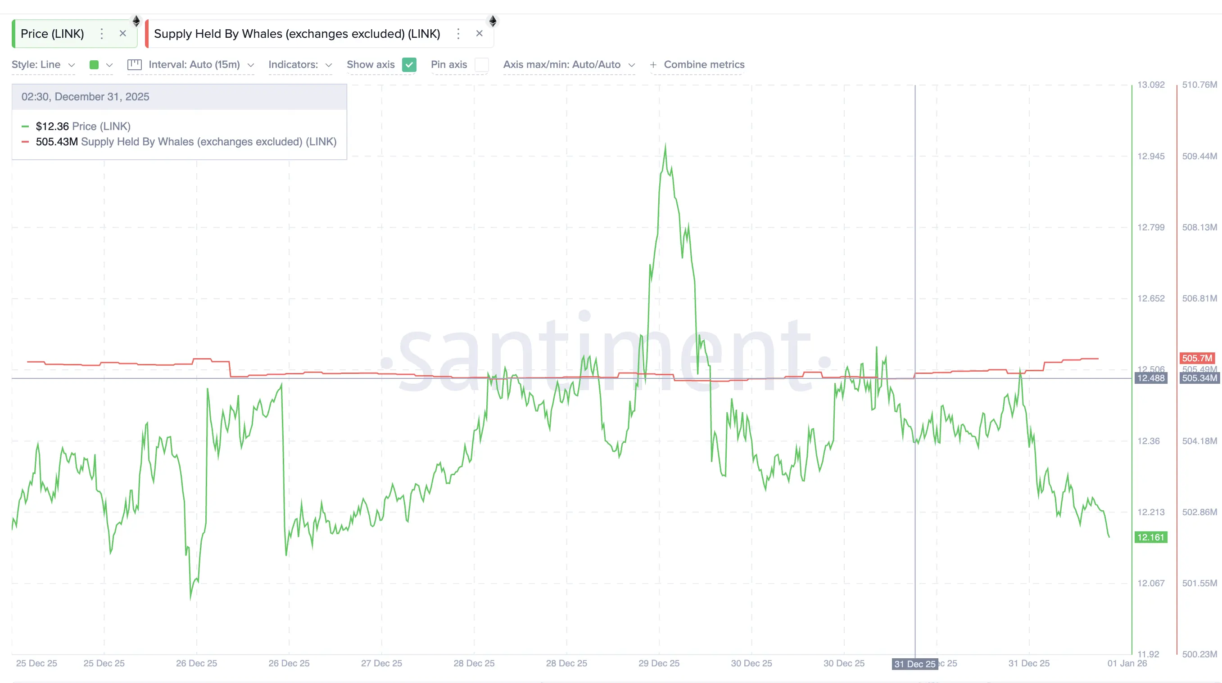Open the Style: Line dropdown
The width and height of the screenshot is (1222, 683).
tap(43, 65)
